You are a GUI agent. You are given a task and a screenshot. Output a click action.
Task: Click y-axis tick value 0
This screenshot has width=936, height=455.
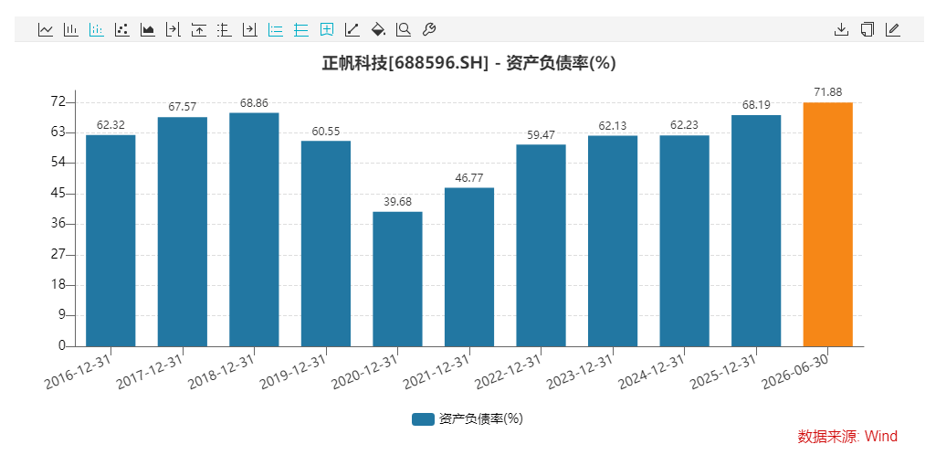pos(61,345)
